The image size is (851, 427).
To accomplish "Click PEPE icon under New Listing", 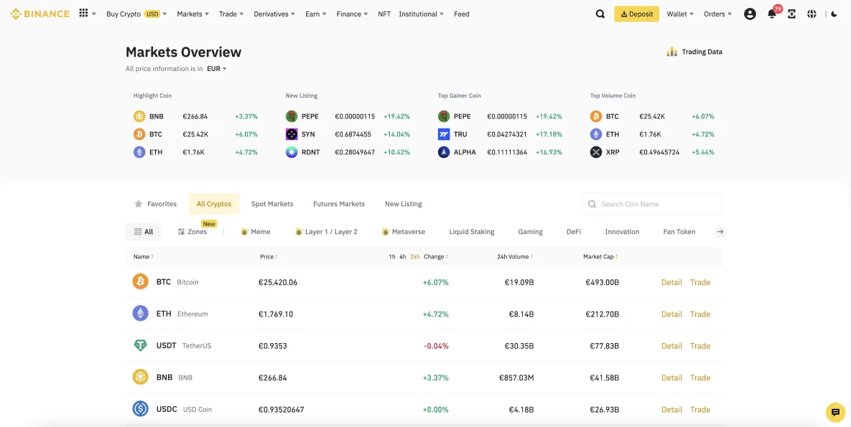I will coord(292,116).
